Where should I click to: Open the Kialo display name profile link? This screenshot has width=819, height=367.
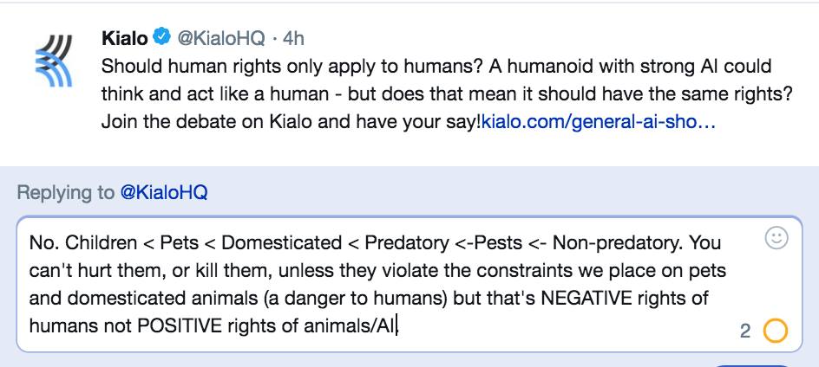point(125,38)
